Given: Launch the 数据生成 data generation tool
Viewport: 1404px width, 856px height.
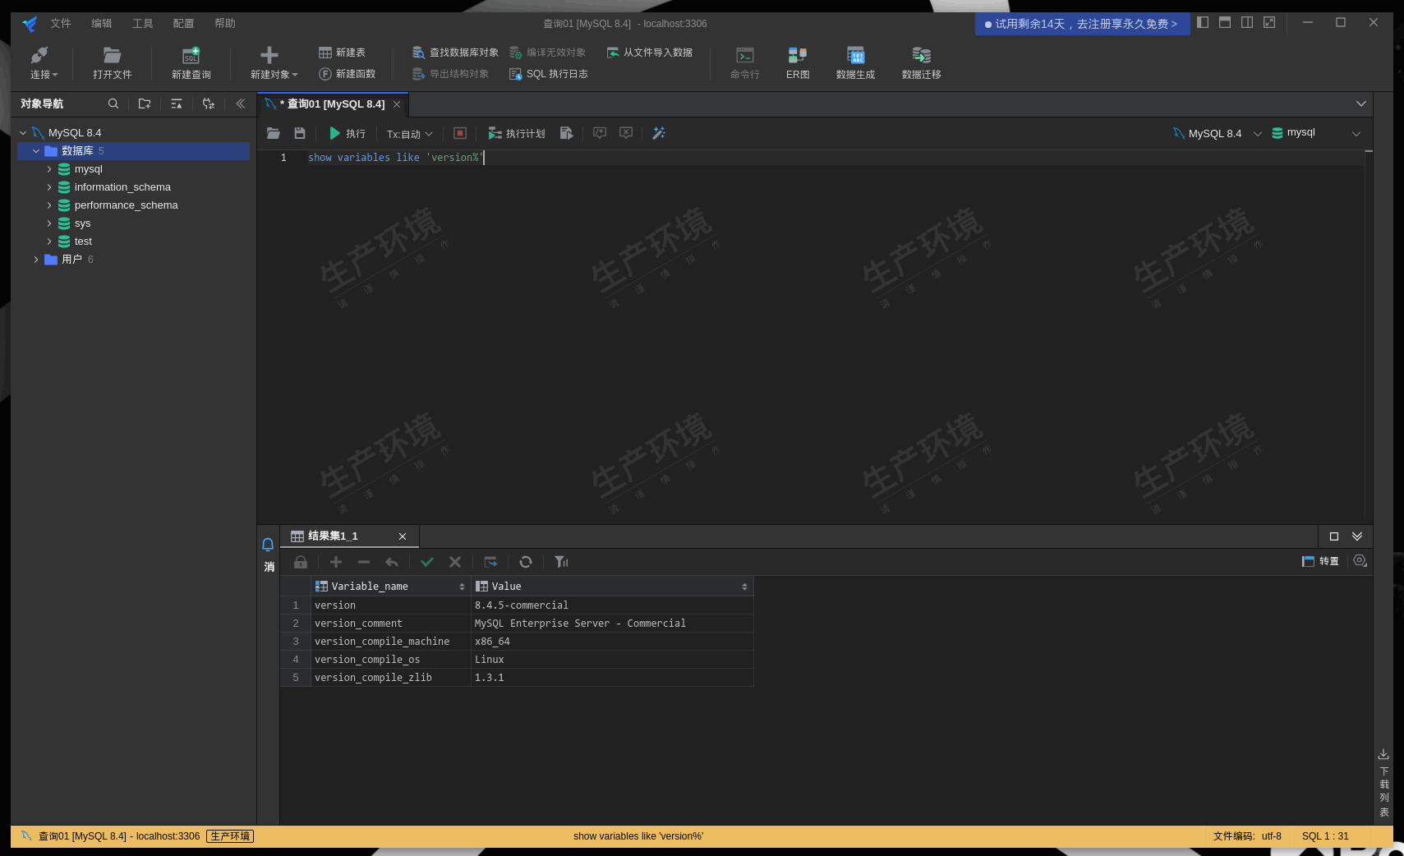Looking at the screenshot, I should pos(855,62).
